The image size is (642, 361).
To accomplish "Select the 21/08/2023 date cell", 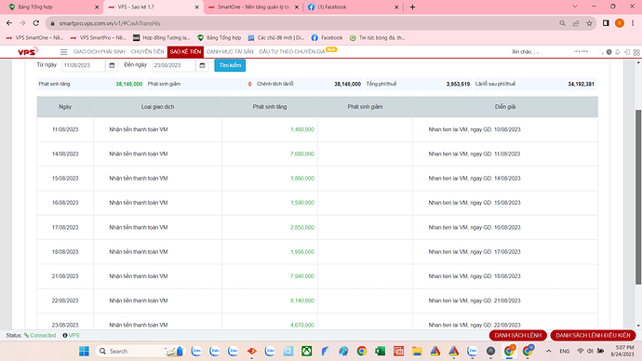I will click(65, 276).
